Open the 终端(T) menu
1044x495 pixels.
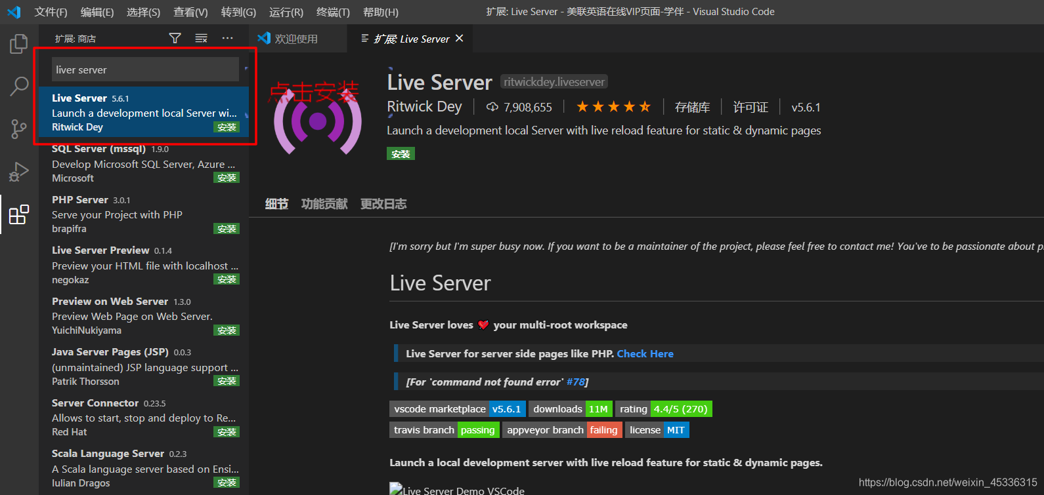(x=333, y=12)
